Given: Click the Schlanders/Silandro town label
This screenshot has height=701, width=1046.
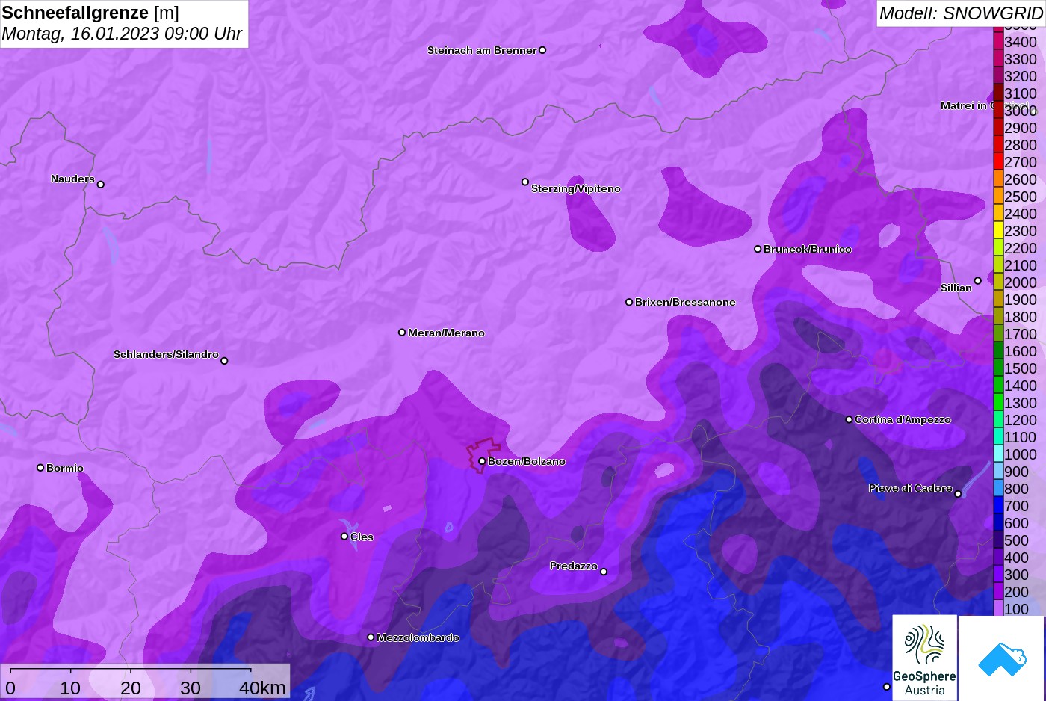Looking at the screenshot, I should point(166,354).
